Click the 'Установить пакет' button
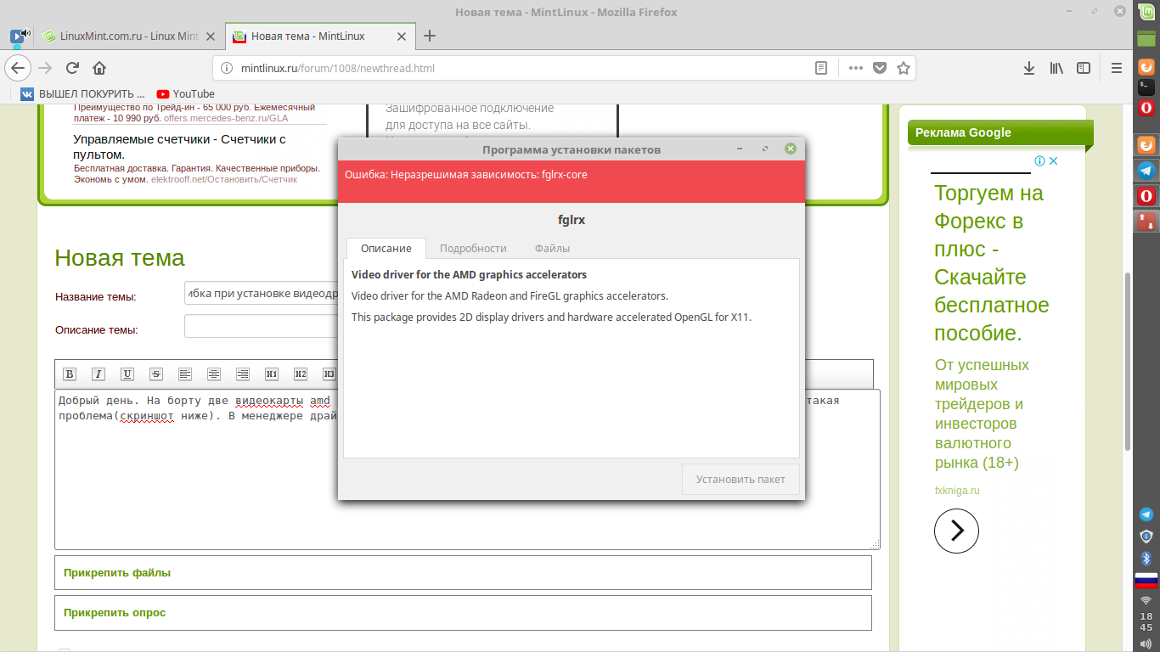1160x652 pixels. click(740, 480)
